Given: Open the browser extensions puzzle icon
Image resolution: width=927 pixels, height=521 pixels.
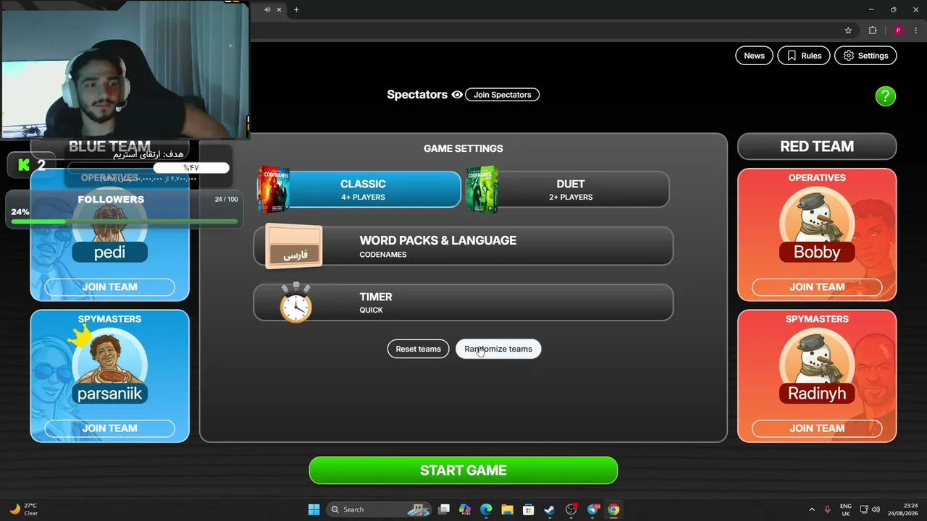Looking at the screenshot, I should coord(872,30).
